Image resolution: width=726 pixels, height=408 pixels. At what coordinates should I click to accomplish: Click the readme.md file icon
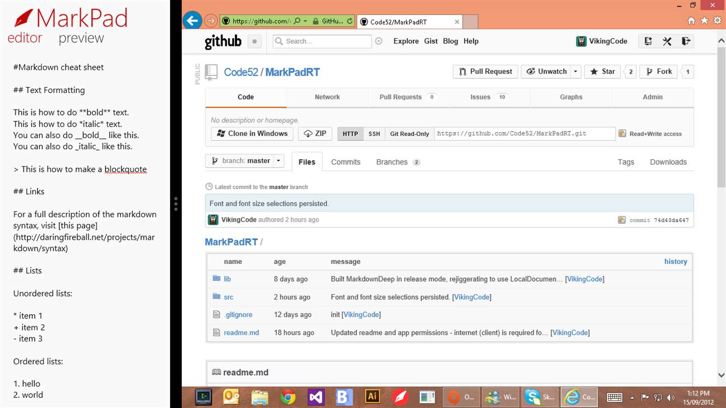click(217, 332)
